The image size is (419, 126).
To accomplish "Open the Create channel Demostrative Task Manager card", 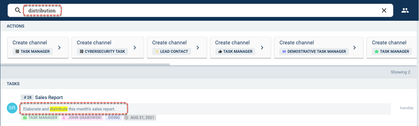I will click(318, 47).
